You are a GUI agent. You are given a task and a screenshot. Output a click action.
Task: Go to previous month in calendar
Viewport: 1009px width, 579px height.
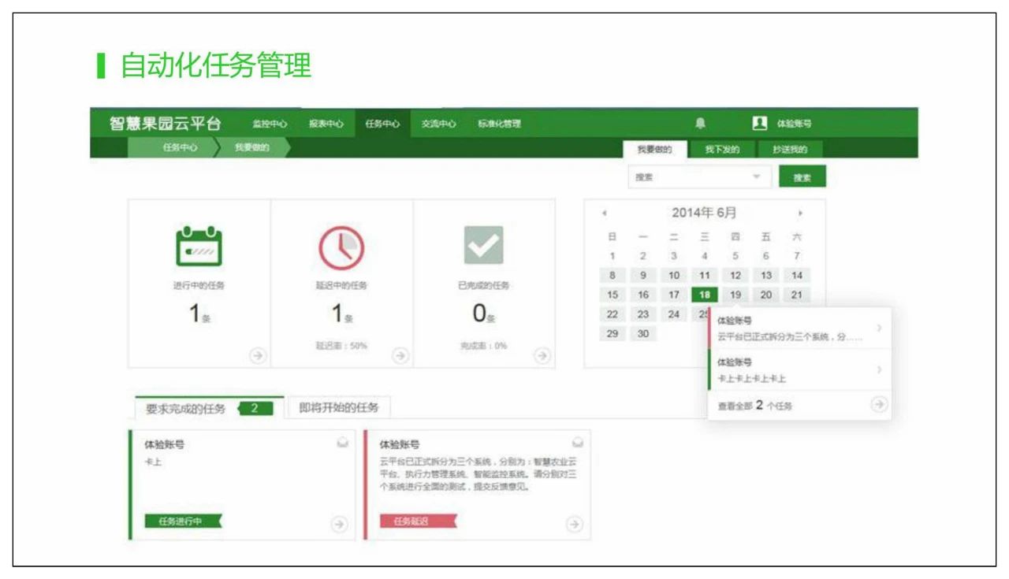[x=605, y=213]
